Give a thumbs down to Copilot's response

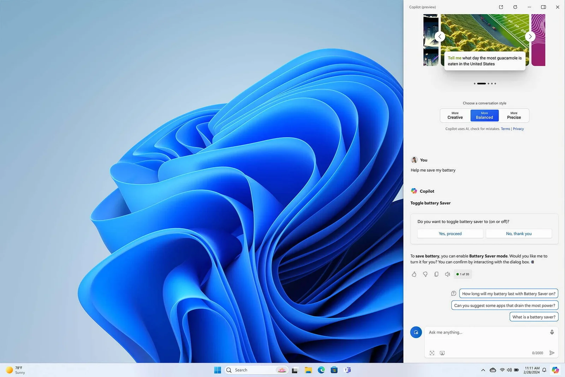(x=425, y=274)
